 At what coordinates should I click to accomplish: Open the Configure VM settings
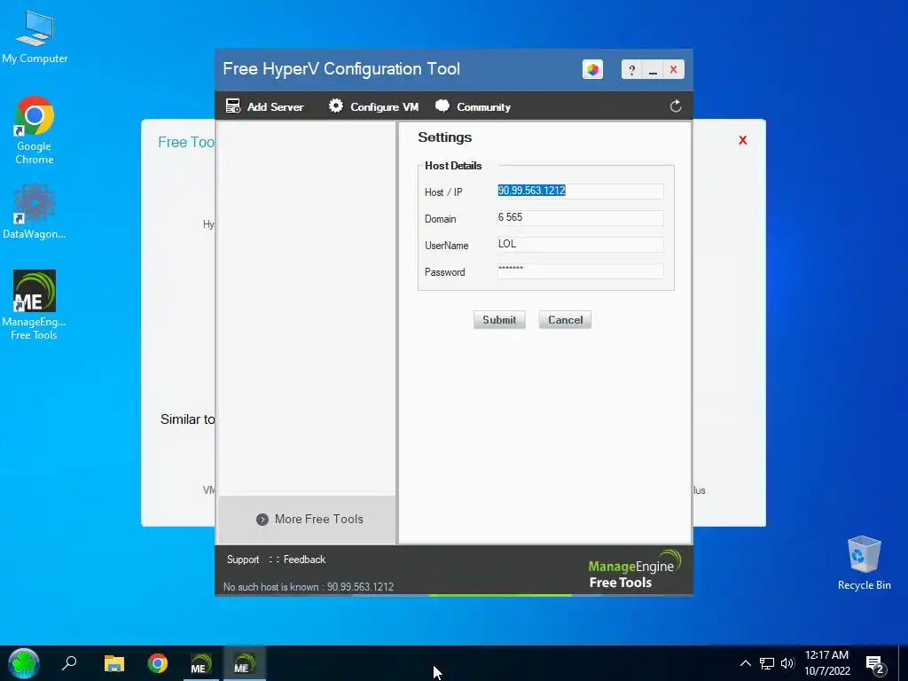click(373, 106)
